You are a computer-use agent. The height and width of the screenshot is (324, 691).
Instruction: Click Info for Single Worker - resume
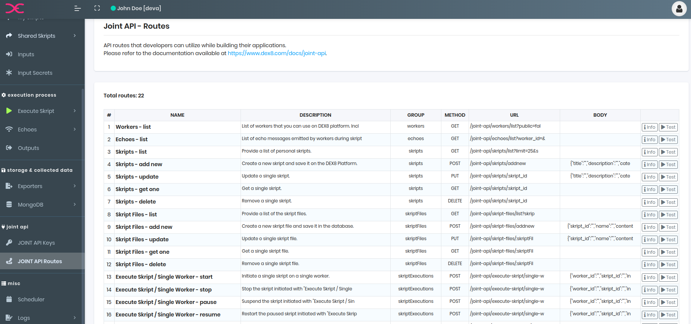click(x=650, y=315)
